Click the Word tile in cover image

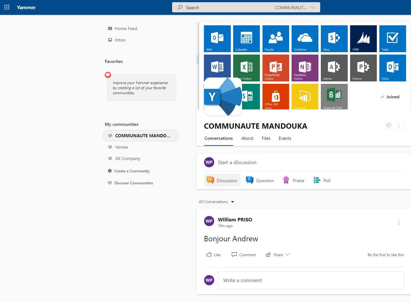pyautogui.click(x=217, y=66)
